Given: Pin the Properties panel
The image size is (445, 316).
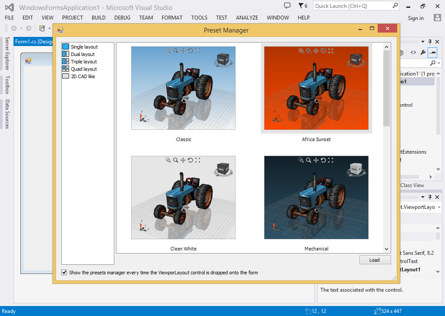Looking at the screenshot, I should tap(430, 197).
